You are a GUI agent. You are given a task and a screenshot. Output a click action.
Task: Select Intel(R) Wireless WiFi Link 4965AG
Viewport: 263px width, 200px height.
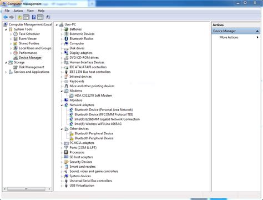click(x=98, y=124)
